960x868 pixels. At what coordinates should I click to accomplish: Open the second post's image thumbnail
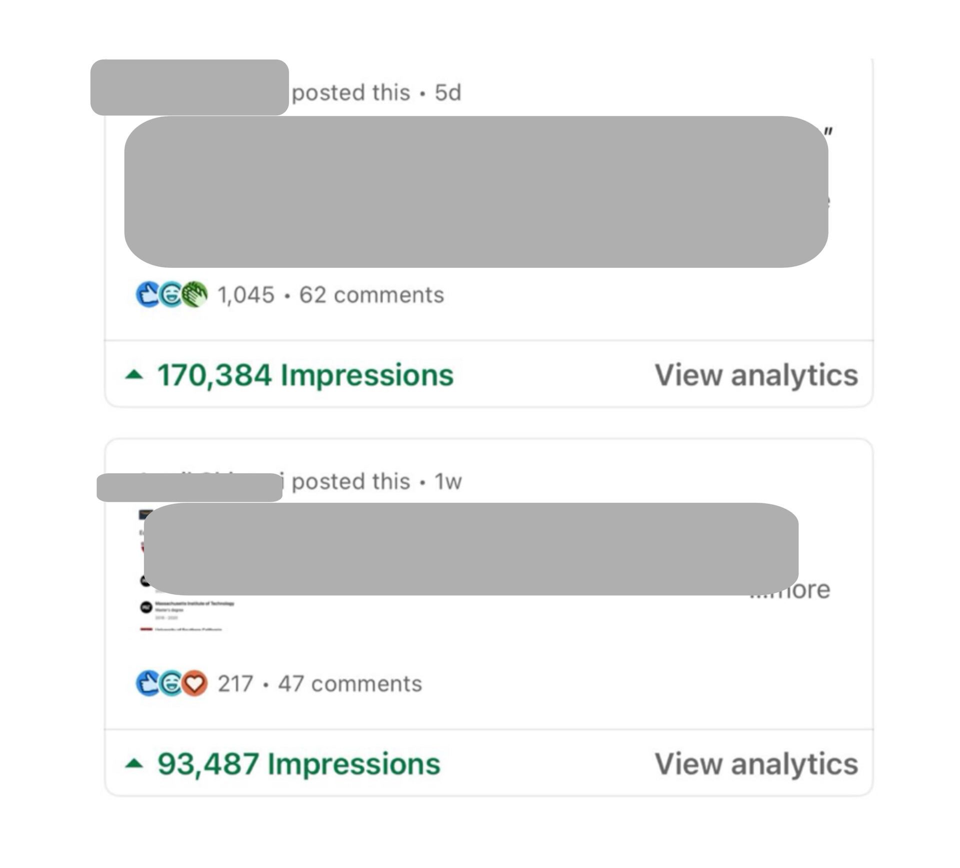187,570
